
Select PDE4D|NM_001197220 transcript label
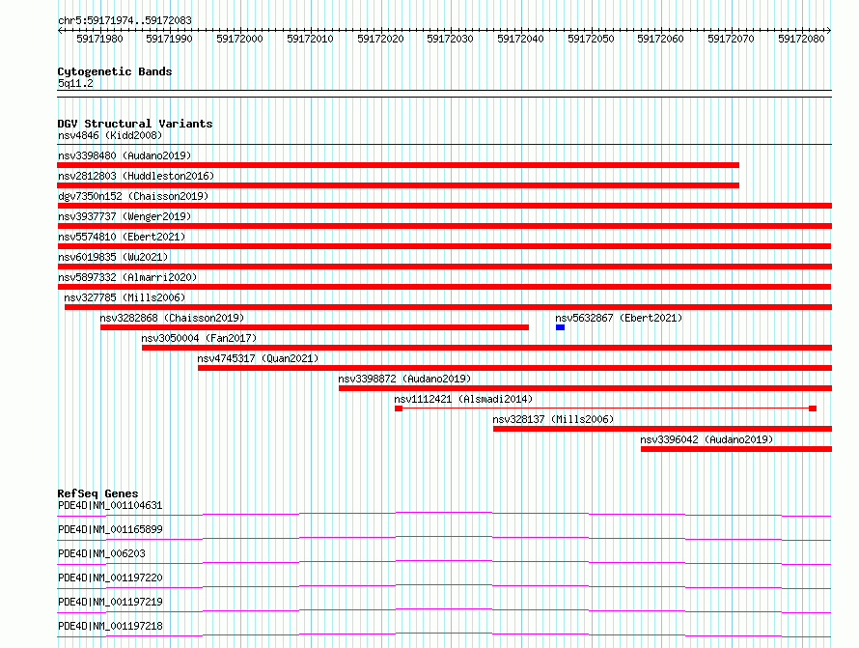point(110,578)
